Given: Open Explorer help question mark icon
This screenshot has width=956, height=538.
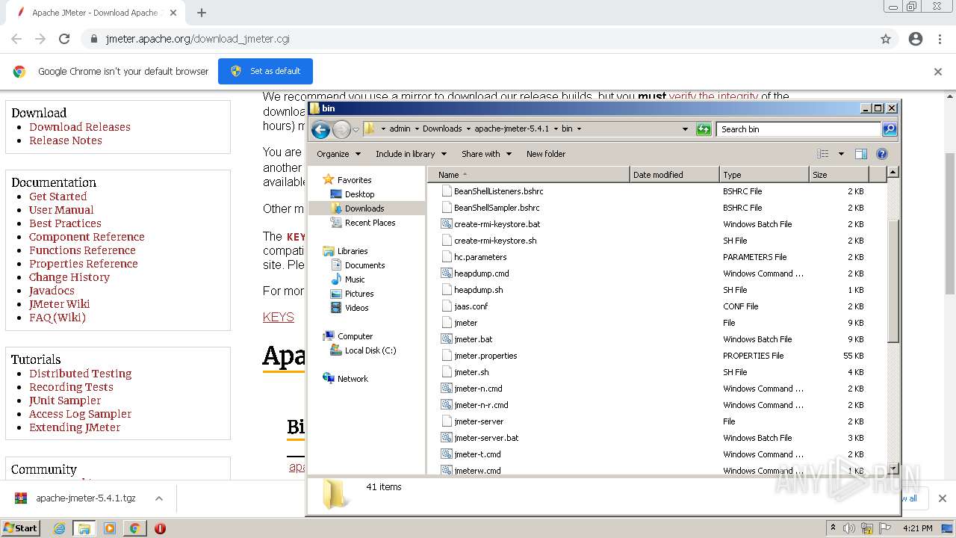Looking at the screenshot, I should 882,154.
